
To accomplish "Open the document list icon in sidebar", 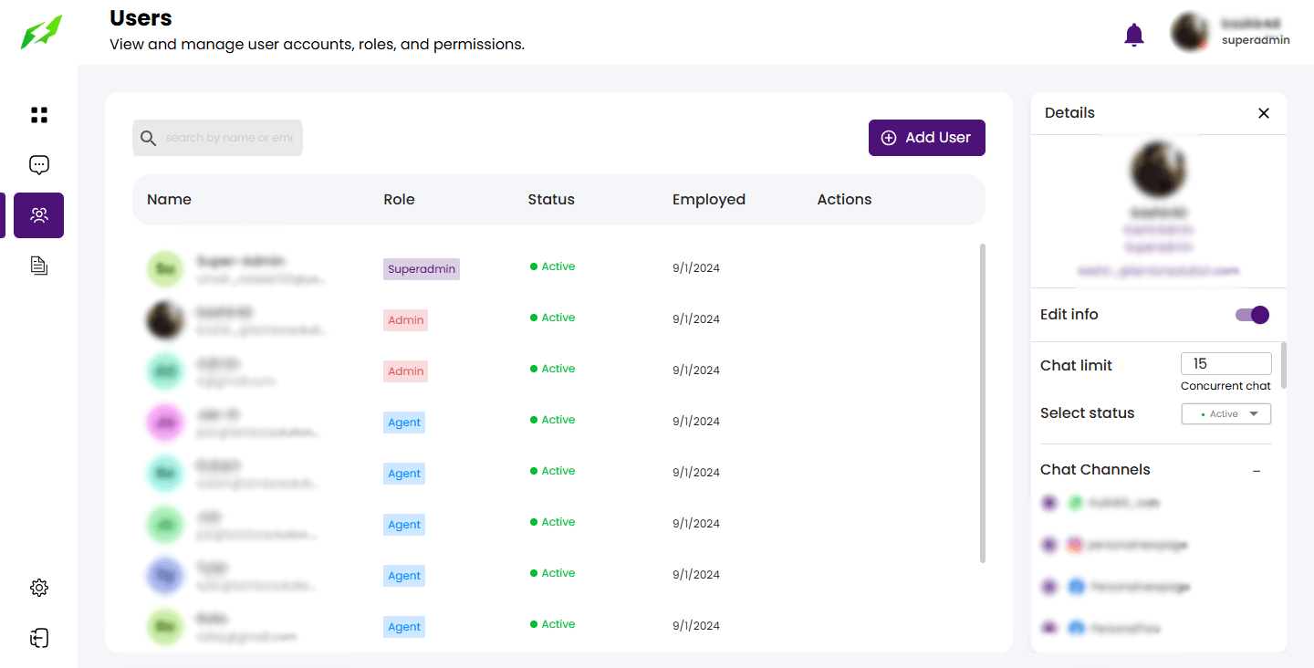I will [38, 266].
